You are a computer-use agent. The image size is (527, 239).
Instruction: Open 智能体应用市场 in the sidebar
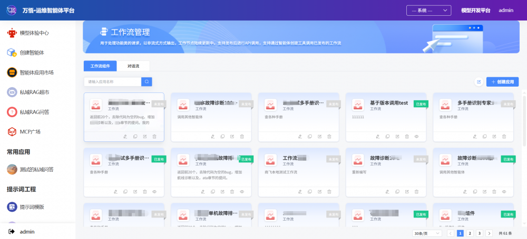pos(36,72)
